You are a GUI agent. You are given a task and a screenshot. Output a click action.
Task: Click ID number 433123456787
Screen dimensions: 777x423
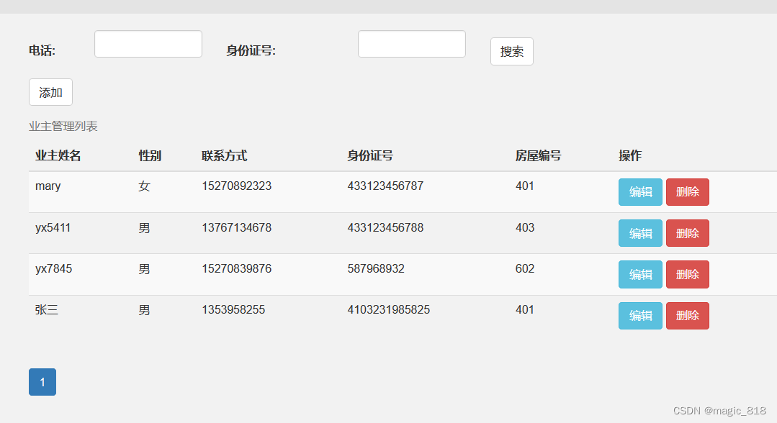[x=385, y=186]
